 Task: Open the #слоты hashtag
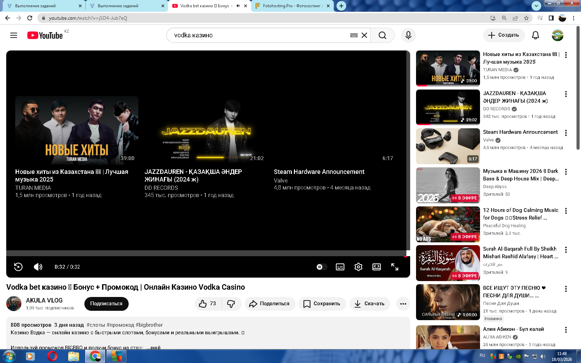(x=96, y=325)
